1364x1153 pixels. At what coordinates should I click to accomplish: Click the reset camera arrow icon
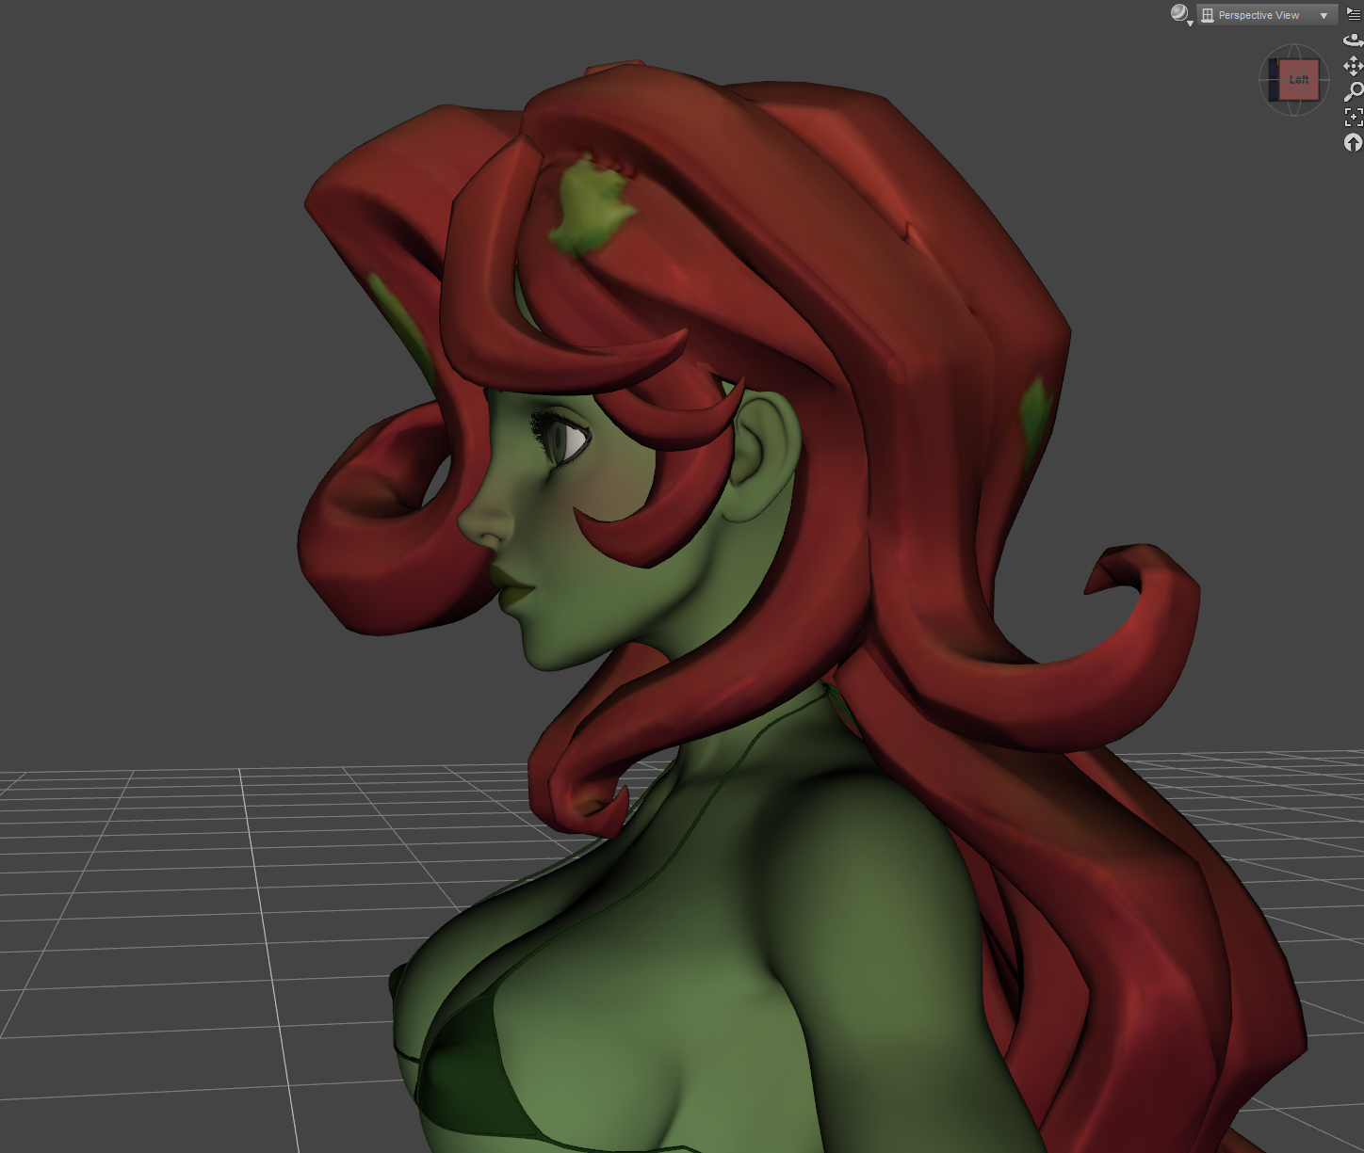[1354, 142]
